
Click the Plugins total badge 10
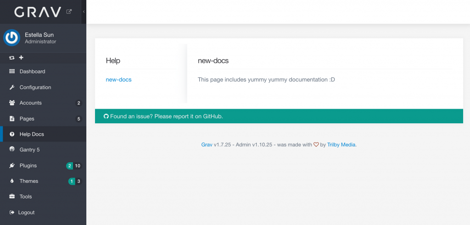pyautogui.click(x=78, y=166)
